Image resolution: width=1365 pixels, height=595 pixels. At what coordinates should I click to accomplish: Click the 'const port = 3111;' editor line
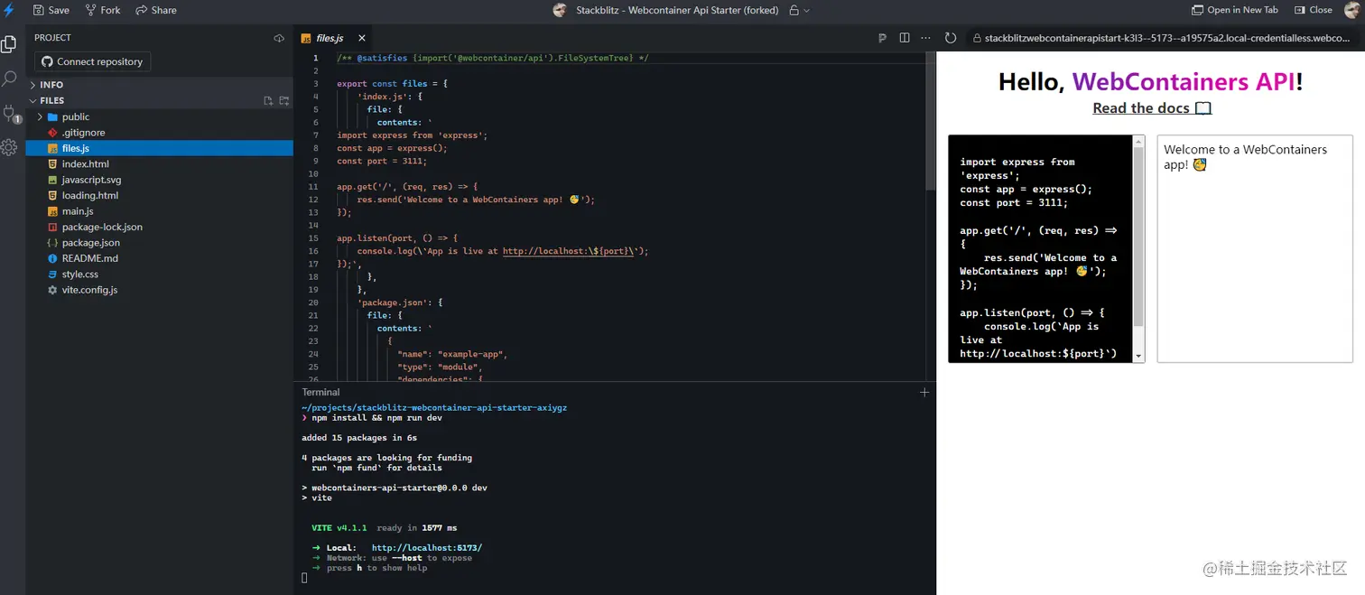(x=382, y=161)
